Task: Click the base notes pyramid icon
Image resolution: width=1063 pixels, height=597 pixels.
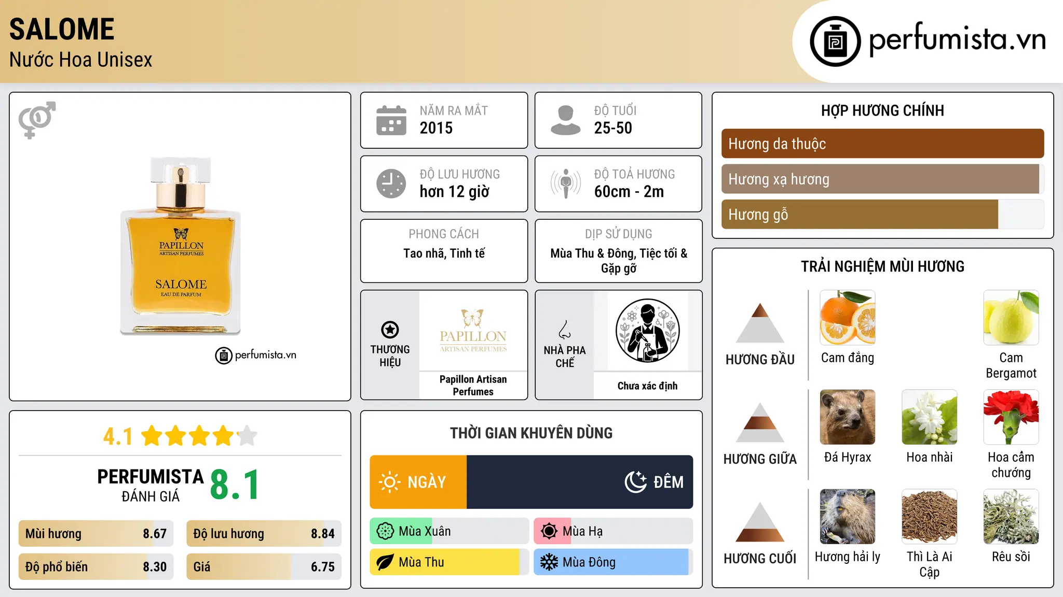Action: point(760,522)
